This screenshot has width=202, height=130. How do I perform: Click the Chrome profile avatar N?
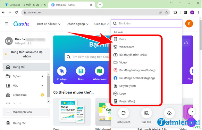192,12
